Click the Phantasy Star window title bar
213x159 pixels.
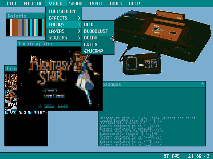coord(49,44)
